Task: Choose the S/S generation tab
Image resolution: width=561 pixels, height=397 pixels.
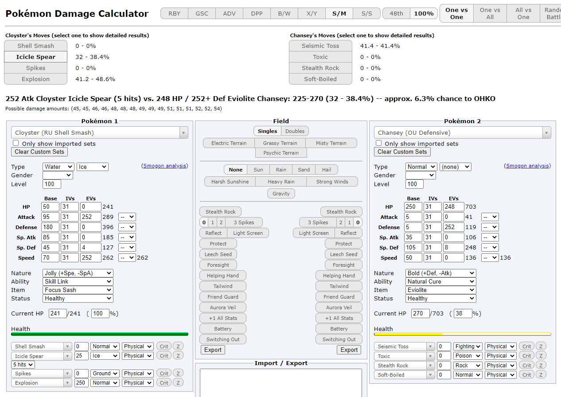Action: 366,13
